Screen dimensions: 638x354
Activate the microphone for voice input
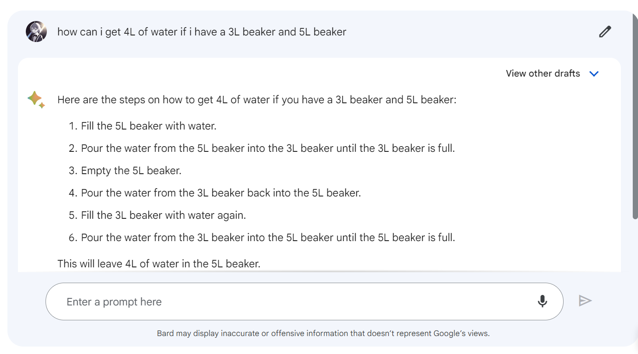(542, 301)
